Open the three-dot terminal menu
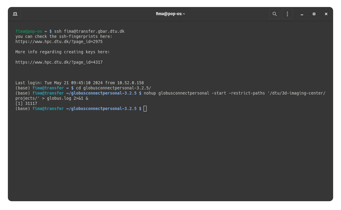This screenshot has height=210, width=341. click(x=287, y=14)
